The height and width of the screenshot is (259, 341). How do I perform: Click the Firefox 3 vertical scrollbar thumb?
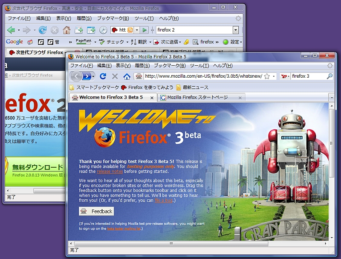[x=332, y=143]
